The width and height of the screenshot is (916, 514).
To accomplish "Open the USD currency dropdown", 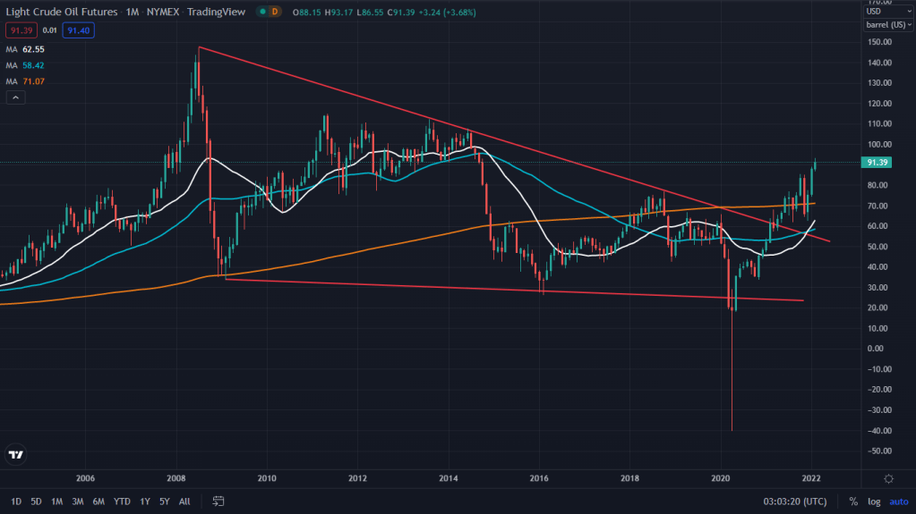I will (x=888, y=11).
